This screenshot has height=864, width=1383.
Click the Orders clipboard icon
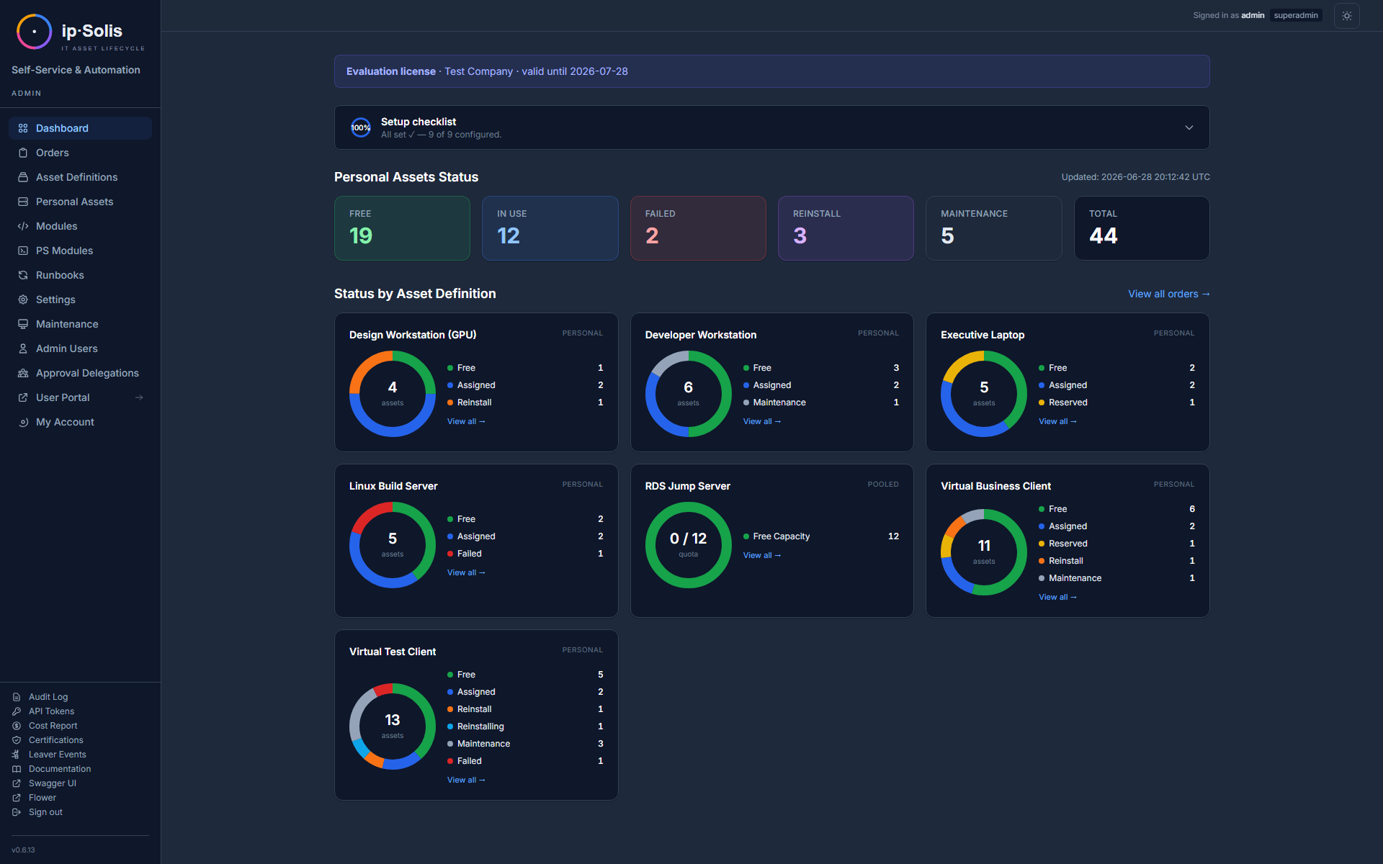[x=23, y=153]
